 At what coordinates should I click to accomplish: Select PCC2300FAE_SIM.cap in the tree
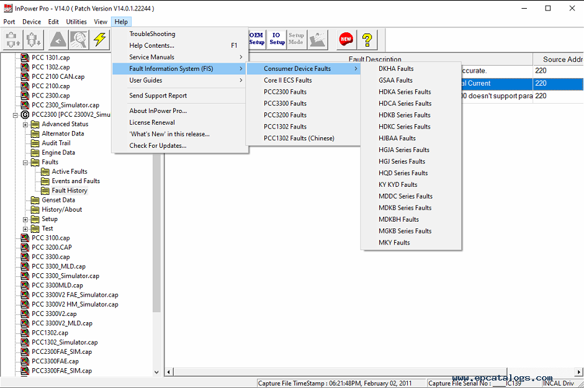point(62,352)
